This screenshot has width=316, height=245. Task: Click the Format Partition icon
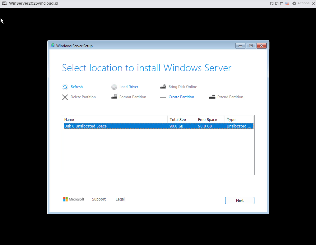coord(114,97)
